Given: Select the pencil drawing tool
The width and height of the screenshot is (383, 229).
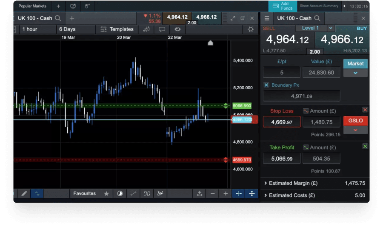Looking at the screenshot, I should tap(24, 194).
